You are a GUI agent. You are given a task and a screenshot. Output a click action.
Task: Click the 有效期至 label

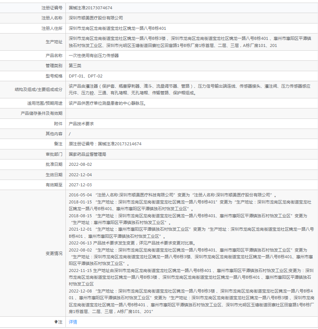click(54, 185)
